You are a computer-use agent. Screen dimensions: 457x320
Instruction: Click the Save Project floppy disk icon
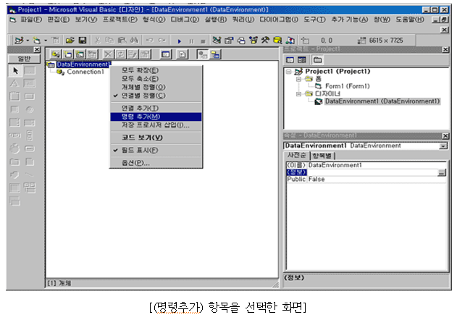tap(83, 41)
